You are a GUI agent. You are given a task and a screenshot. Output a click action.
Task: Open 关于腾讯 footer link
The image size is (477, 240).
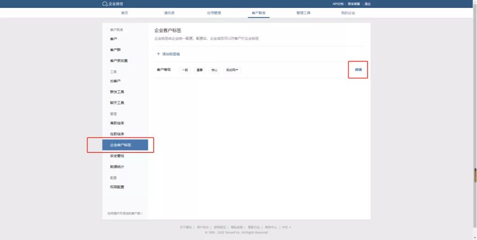pos(186,227)
